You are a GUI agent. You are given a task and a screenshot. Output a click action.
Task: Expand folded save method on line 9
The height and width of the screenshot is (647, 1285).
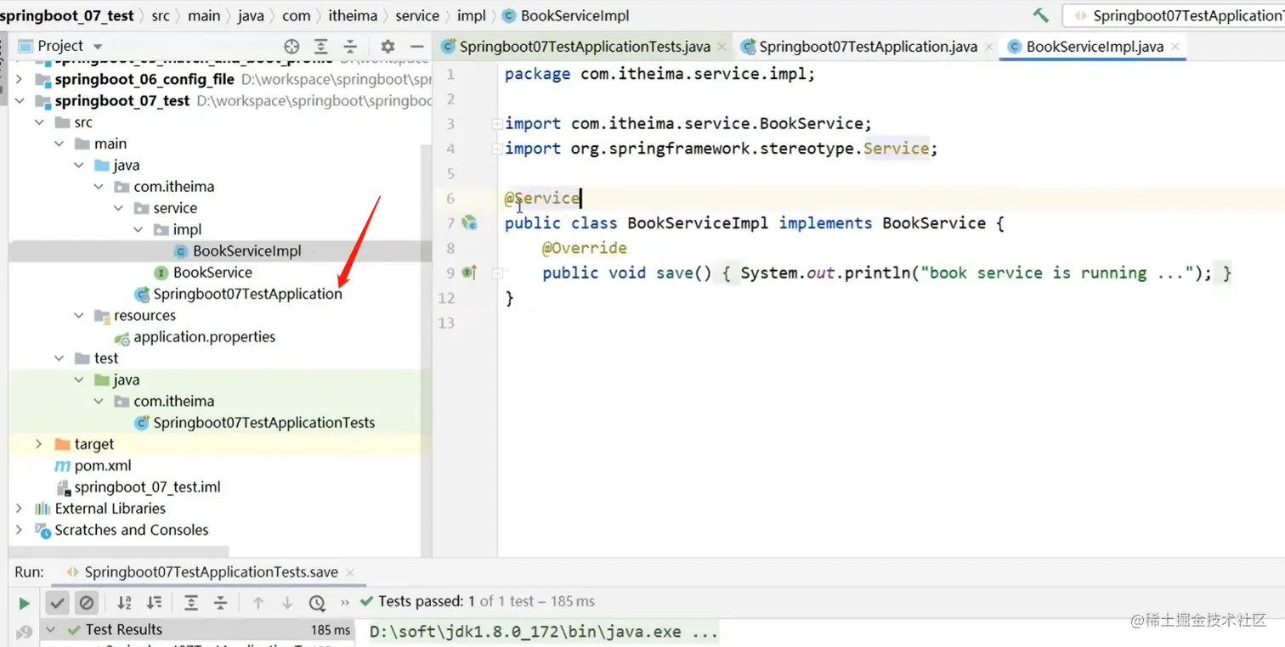tap(497, 273)
